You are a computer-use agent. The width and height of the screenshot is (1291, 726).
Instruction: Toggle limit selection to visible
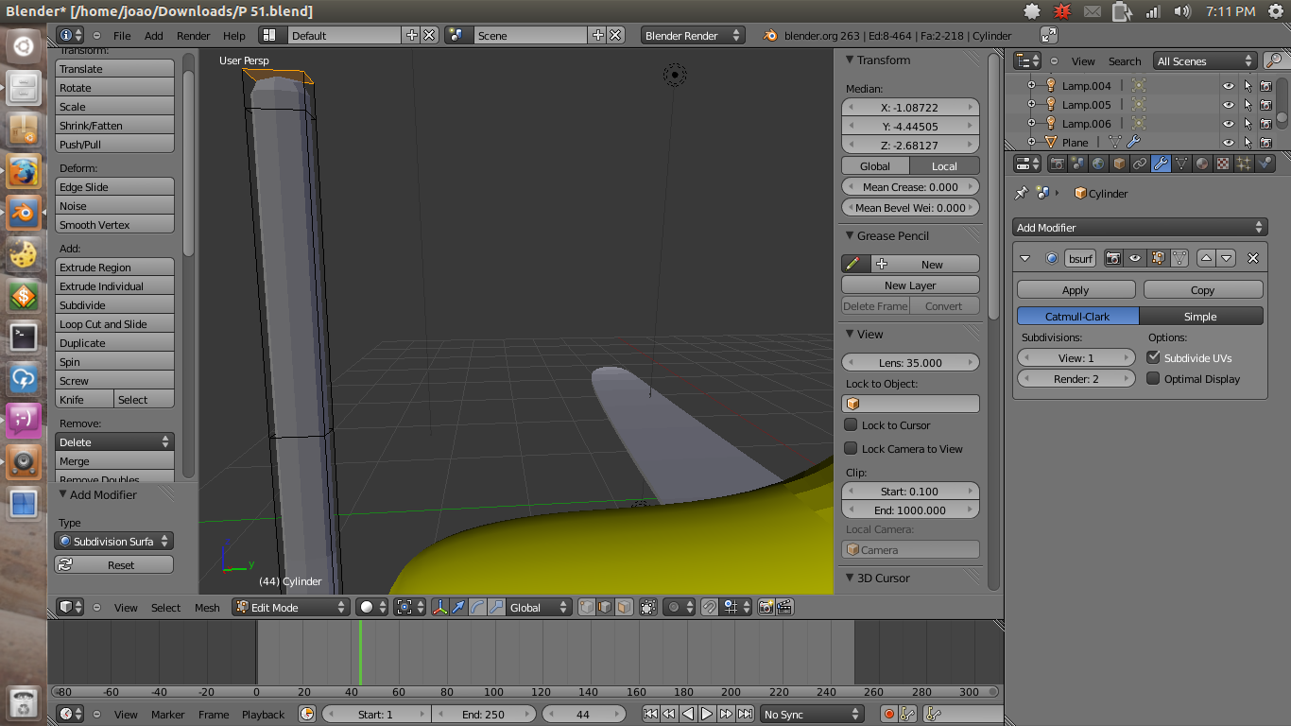(648, 608)
